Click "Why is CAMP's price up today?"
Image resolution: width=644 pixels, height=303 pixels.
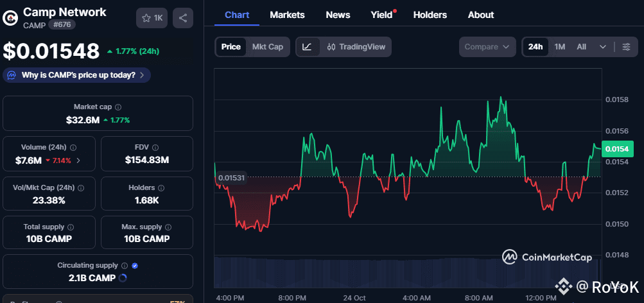coord(78,75)
